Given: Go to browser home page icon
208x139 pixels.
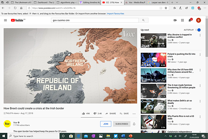Looking at the screenshot, I should click(x=21, y=8).
